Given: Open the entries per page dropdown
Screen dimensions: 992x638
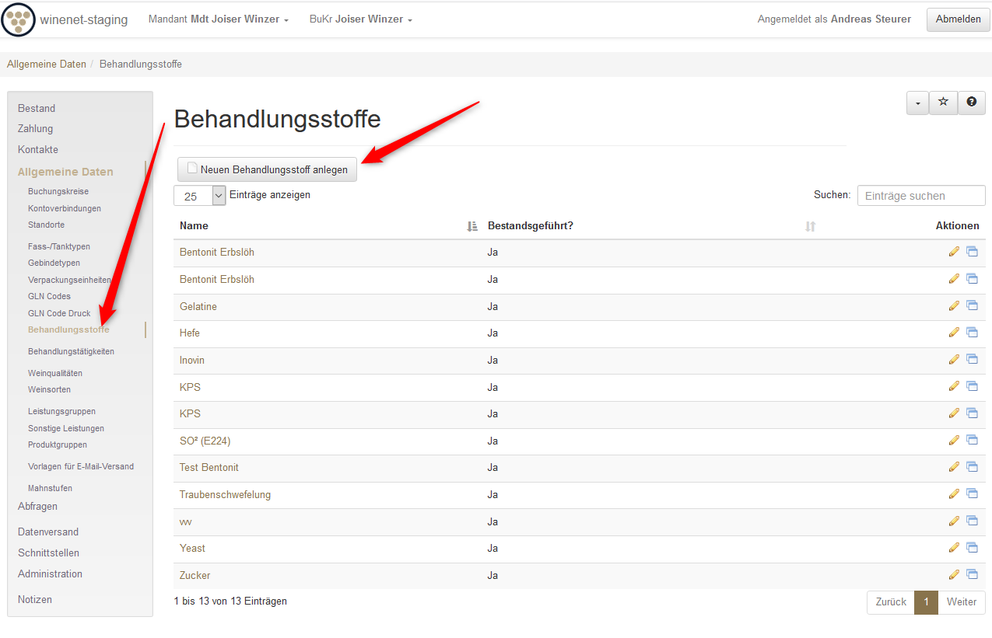Looking at the screenshot, I should 199,196.
